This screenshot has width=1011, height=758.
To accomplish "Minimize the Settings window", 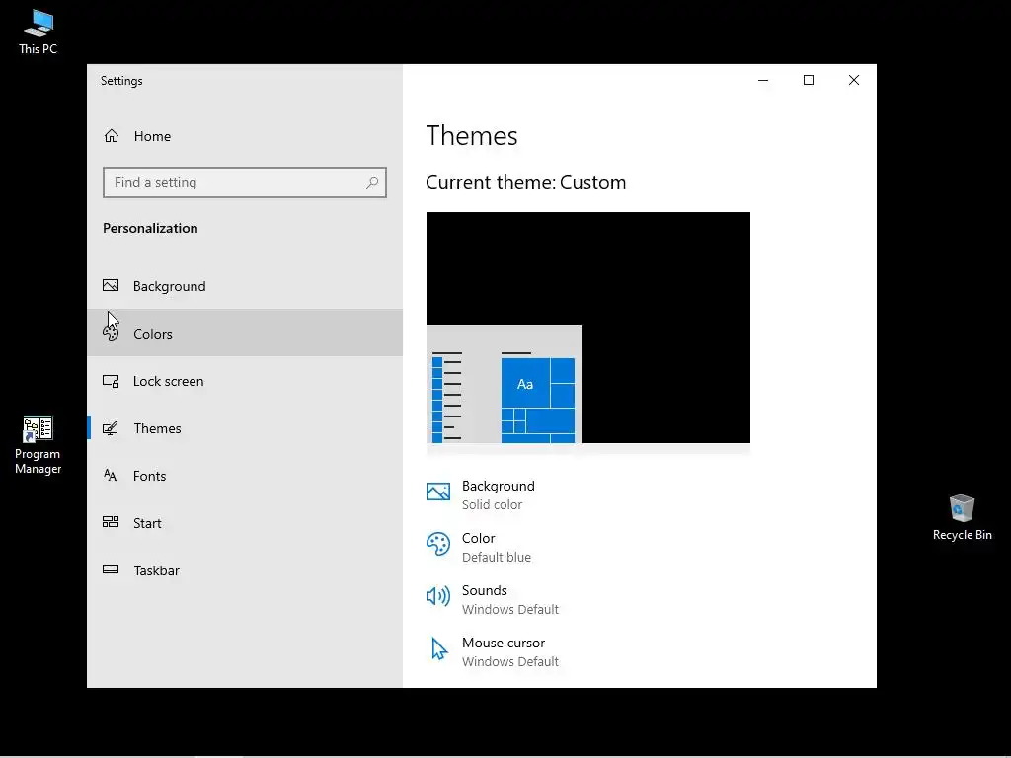I will pyautogui.click(x=763, y=80).
